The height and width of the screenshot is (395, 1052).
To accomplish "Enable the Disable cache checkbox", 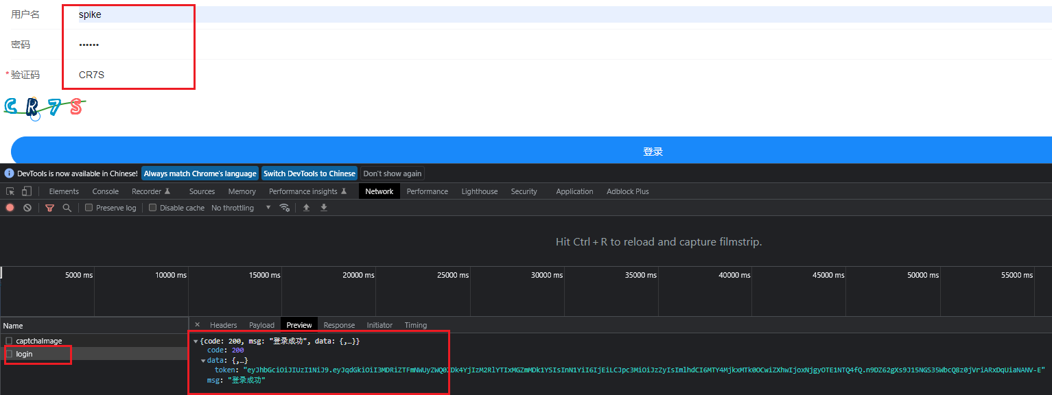I will (x=153, y=208).
